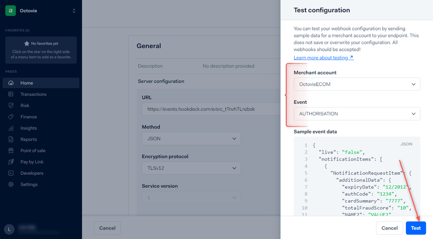Viewport: 433px width, 239px height.
Task: Expand the Encryption protocol TLSv12 dropdown
Action: (x=191, y=168)
